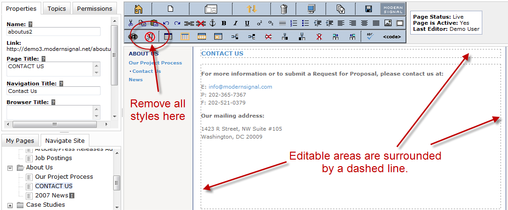Expand the Case Studies folder
Image resolution: width=508 pixels, height=210 pixels.
[x=10, y=205]
